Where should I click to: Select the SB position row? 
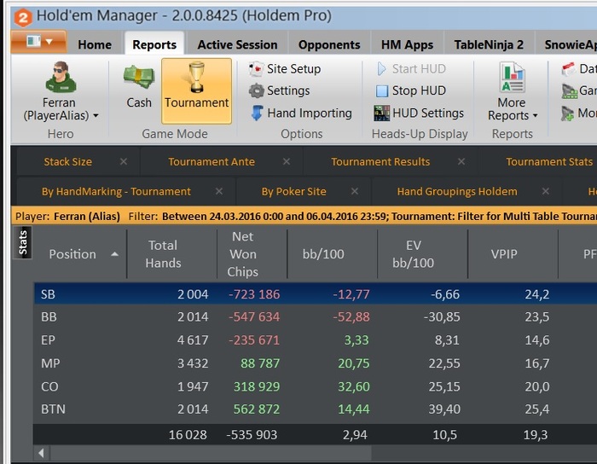(316, 293)
